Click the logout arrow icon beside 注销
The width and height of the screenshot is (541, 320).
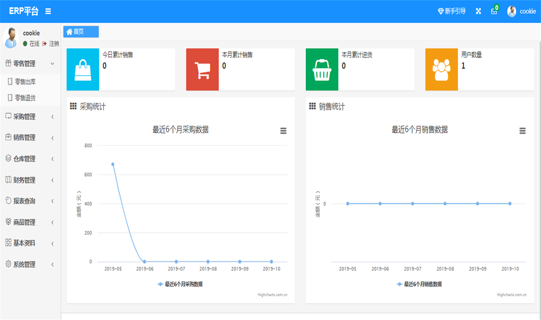pos(45,44)
